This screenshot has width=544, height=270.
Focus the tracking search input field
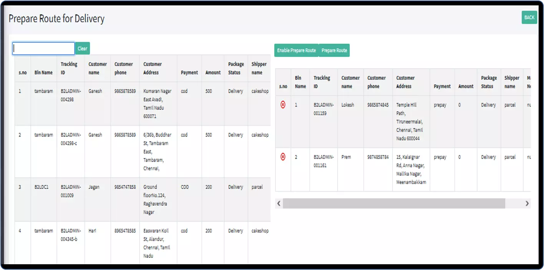[43, 48]
